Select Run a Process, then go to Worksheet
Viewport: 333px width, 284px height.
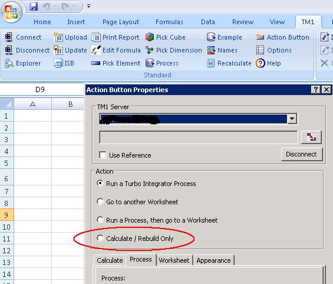(100, 220)
